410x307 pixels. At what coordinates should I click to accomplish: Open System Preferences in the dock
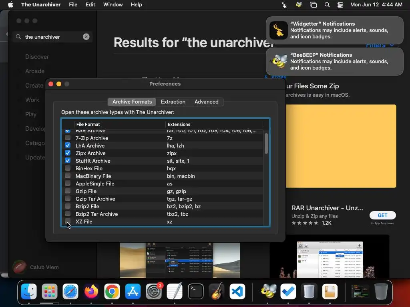(154, 291)
